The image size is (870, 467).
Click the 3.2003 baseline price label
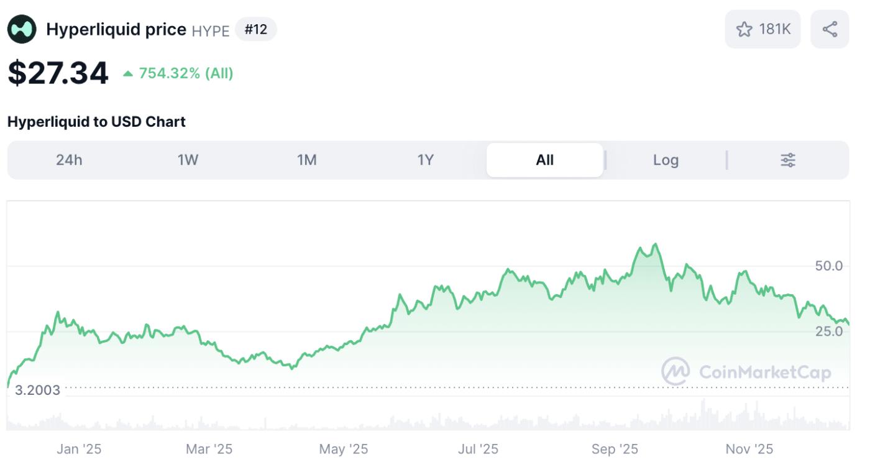point(37,391)
